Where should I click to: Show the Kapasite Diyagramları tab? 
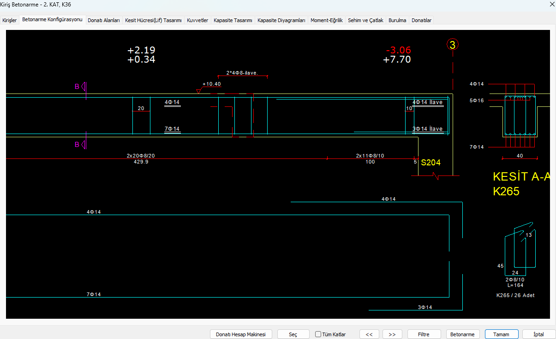(x=281, y=21)
